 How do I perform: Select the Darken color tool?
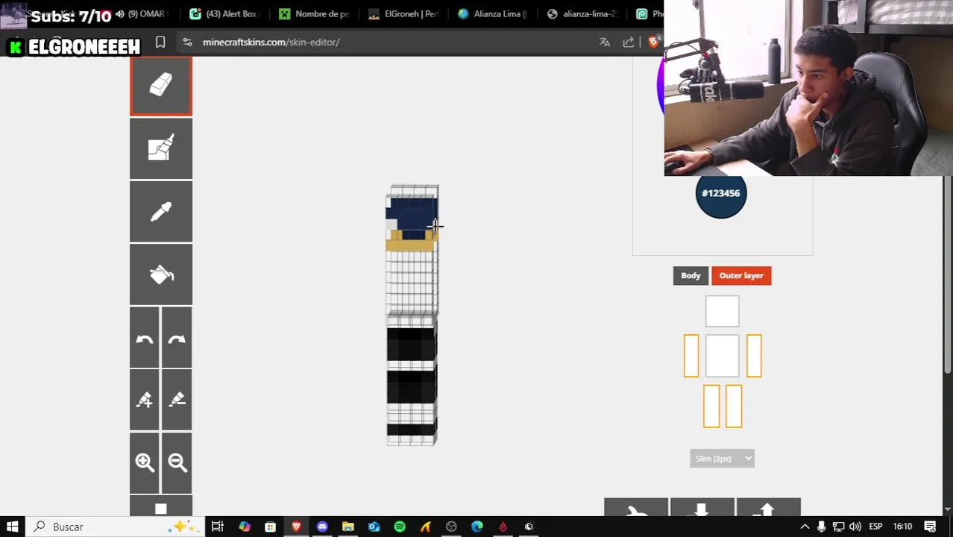pos(177,401)
